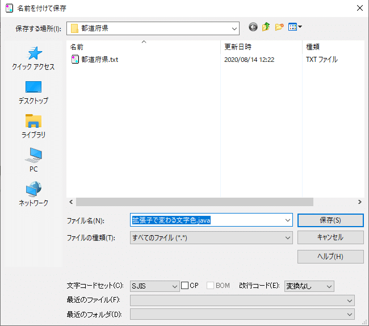This screenshot has height=326, width=369.
Task: Go up one folder level
Action: (266, 27)
